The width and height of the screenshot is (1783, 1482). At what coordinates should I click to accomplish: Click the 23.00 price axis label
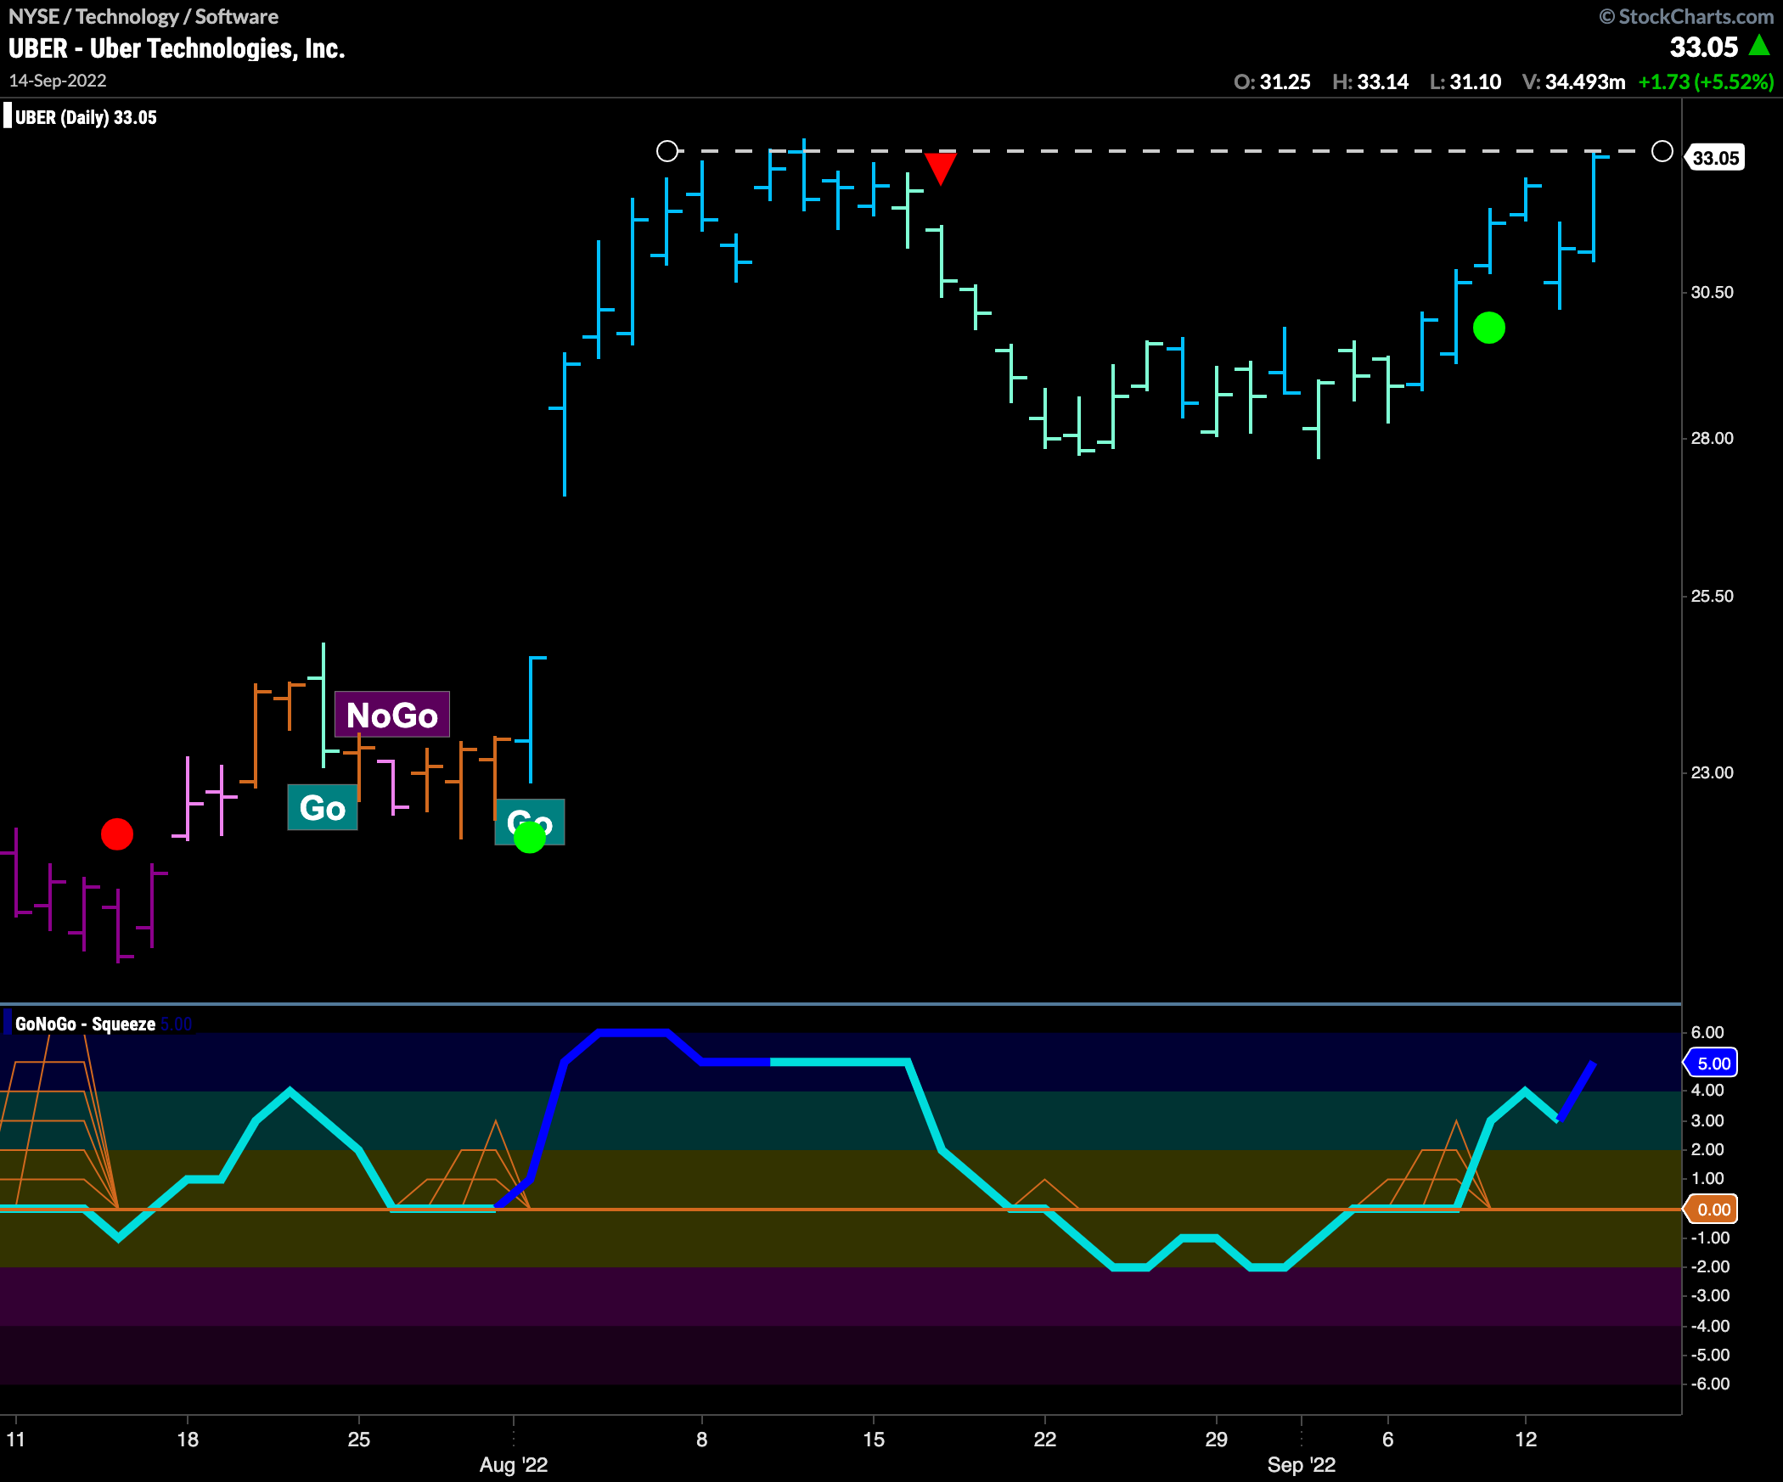(x=1712, y=772)
